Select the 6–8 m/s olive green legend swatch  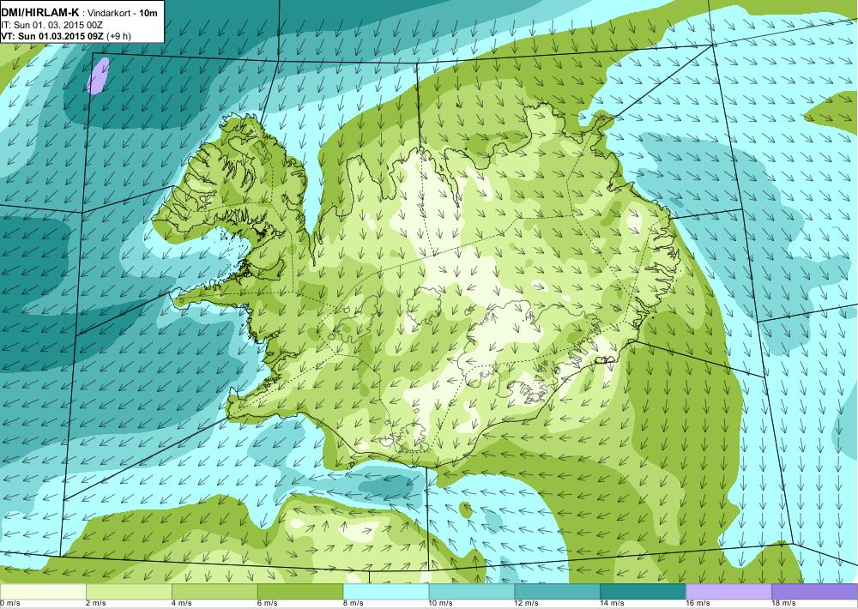[x=300, y=592]
